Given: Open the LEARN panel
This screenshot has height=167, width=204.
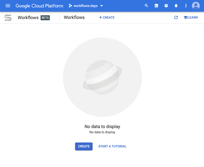Looking at the screenshot, I should (x=191, y=17).
